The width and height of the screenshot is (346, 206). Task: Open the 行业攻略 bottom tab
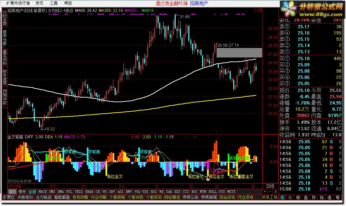point(99,197)
